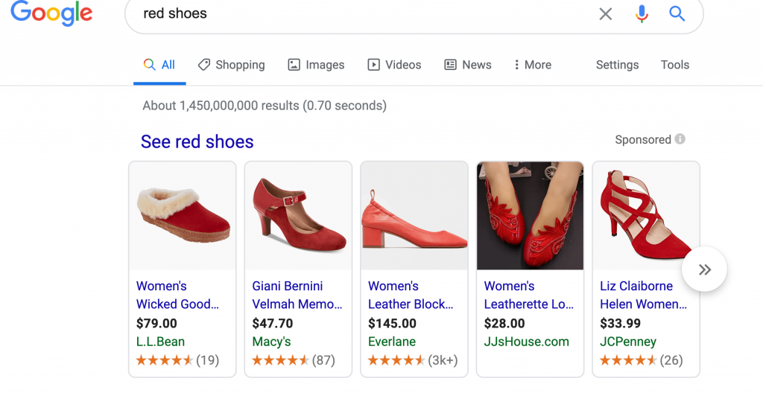
Task: Open Giani Bernini Velmah product link
Action: 297,295
